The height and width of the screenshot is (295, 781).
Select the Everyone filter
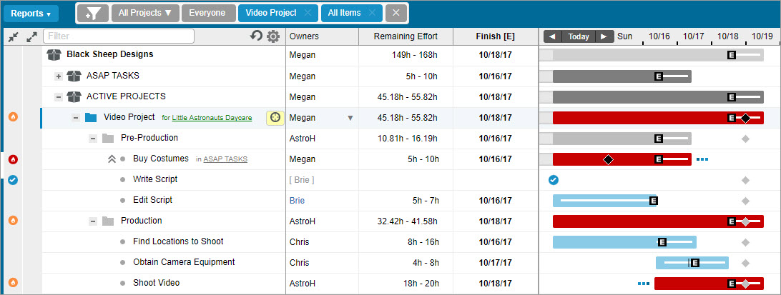[x=207, y=13]
